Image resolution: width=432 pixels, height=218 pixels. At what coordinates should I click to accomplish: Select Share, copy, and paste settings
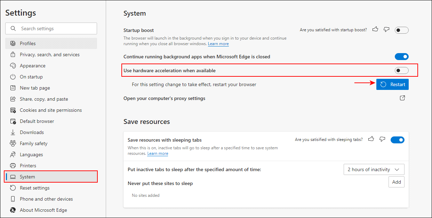51,99
